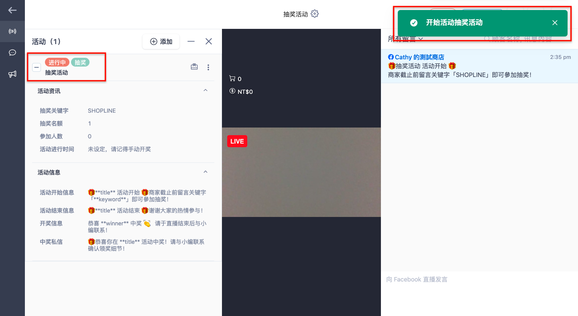Viewport: 578px width, 316px height.
Task: Minimize the 活动 panel
Action: 191,41
